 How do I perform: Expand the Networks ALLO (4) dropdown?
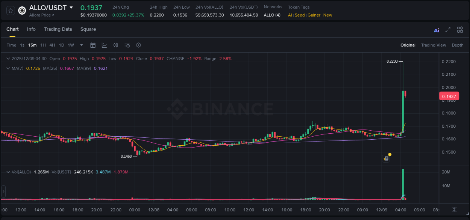(272, 15)
